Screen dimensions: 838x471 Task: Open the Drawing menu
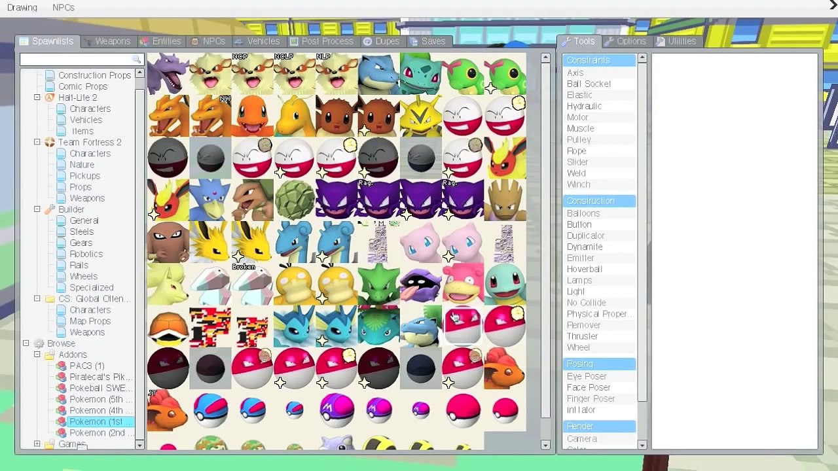pos(22,8)
